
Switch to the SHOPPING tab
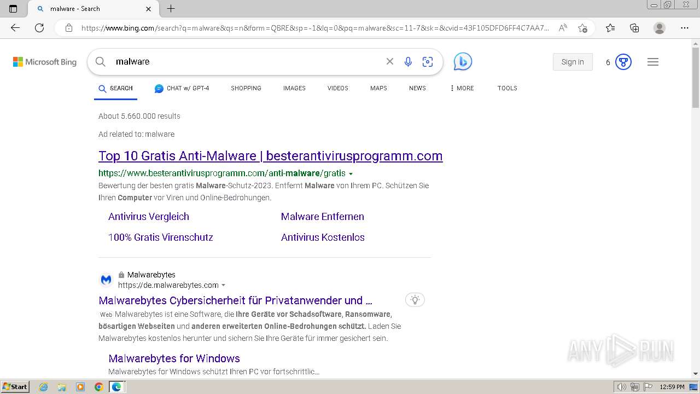coord(246,88)
